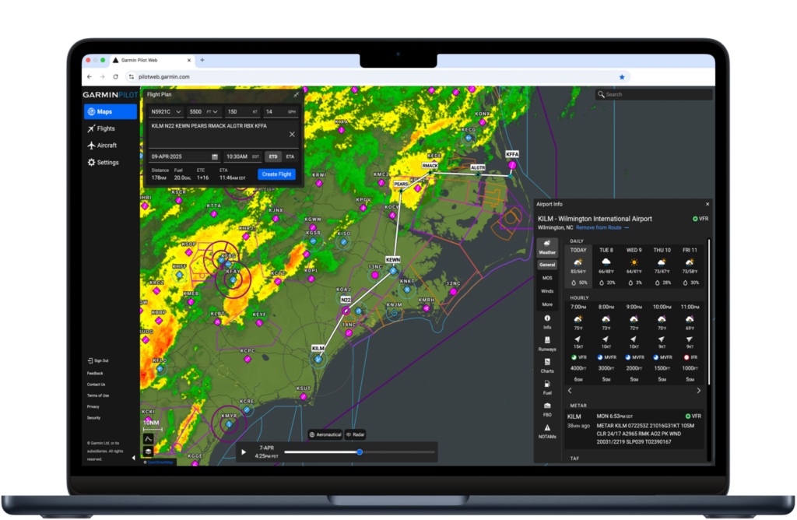Click the 150 KT airspeed field
The image size is (797, 520).
tap(243, 112)
